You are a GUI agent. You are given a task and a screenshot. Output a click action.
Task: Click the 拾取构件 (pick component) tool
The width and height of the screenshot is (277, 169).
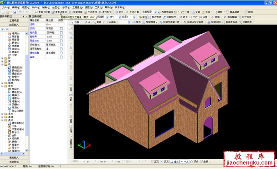pos(172,17)
